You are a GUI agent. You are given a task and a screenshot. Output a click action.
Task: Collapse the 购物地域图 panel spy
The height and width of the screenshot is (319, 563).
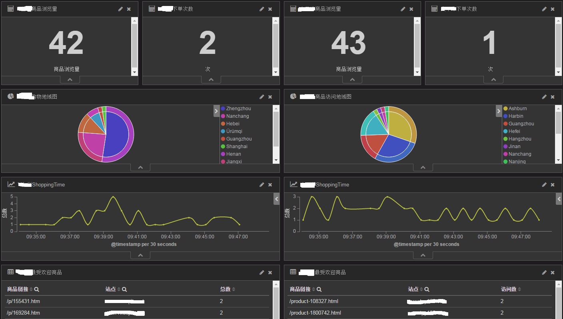pyautogui.click(x=140, y=168)
